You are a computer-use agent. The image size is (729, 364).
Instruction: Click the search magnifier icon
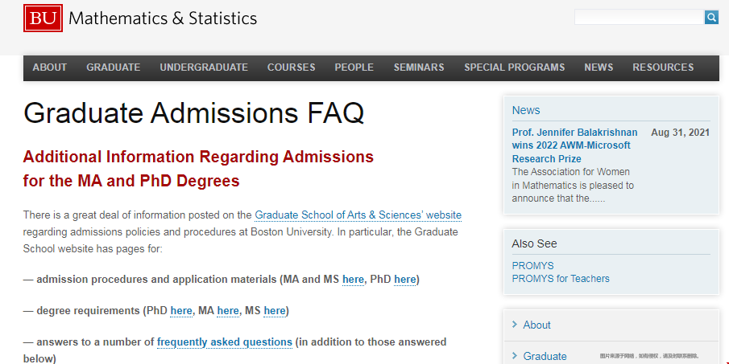pos(711,17)
